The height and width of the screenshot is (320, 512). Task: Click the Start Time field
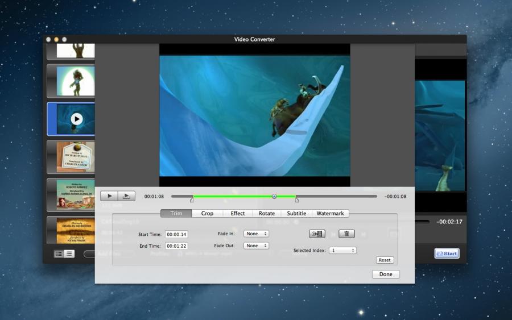(176, 234)
